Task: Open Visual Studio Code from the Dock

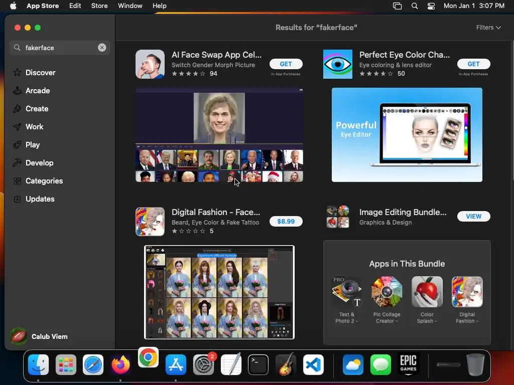Action: click(x=313, y=364)
